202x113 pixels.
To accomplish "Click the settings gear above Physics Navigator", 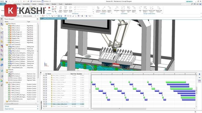I will pos(1,19).
